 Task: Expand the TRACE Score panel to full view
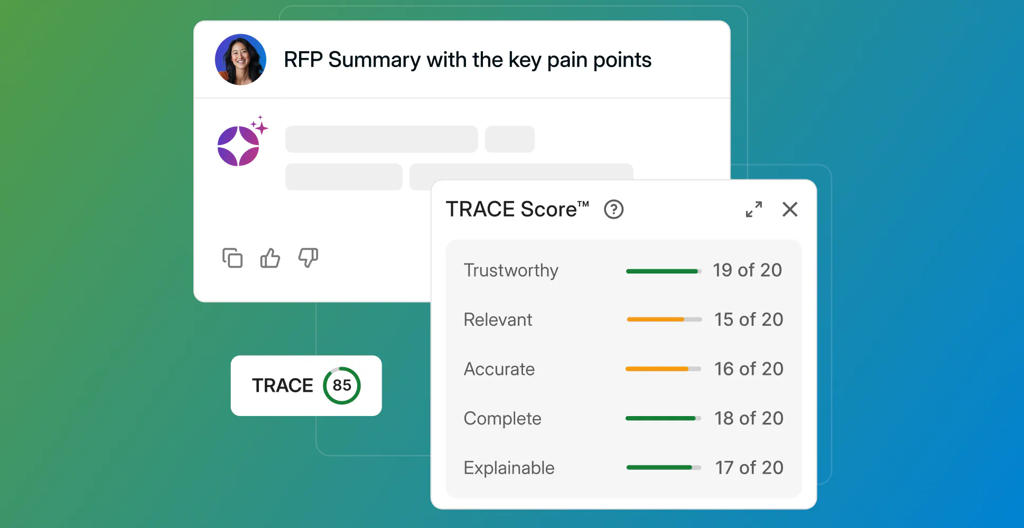coord(754,209)
